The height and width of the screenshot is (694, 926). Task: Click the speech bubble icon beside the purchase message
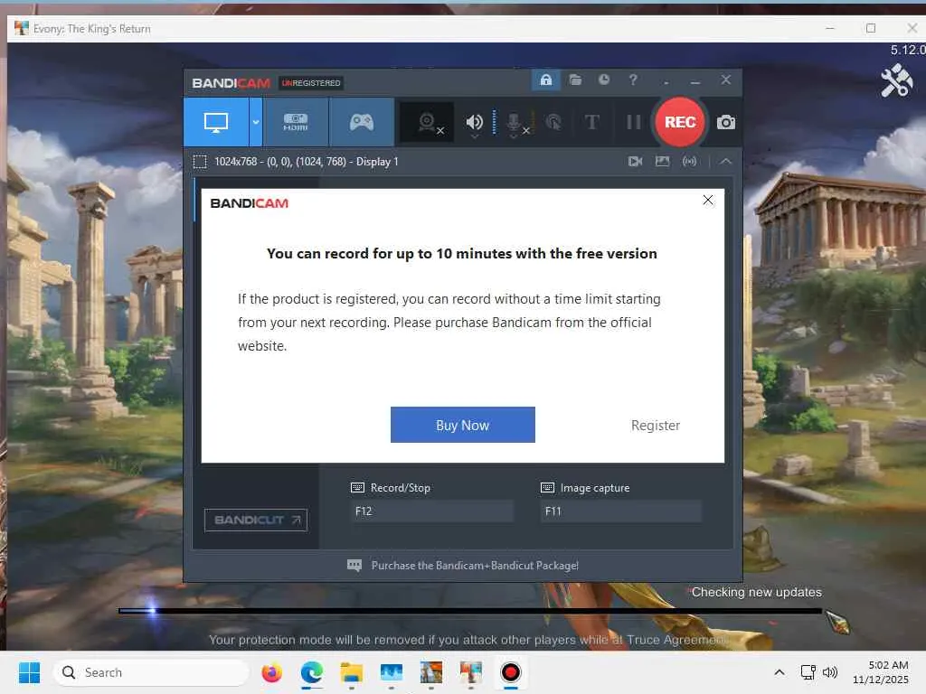(x=354, y=566)
